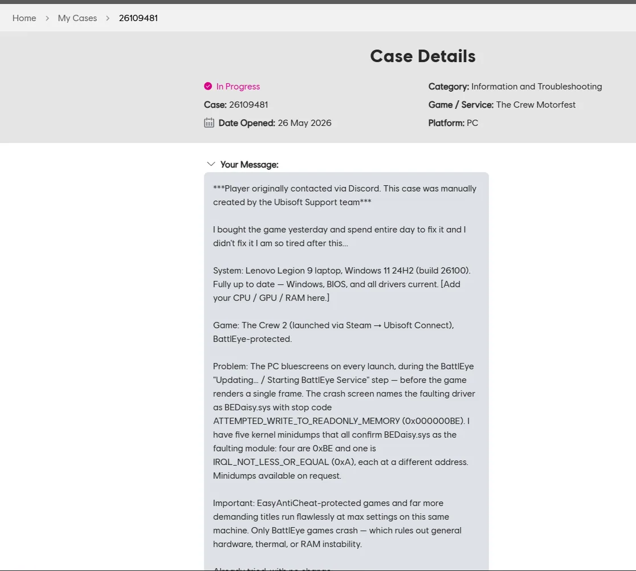Screen dimensions: 636x571
Task: Click the Platform: PC field
Action: pyautogui.click(x=453, y=123)
